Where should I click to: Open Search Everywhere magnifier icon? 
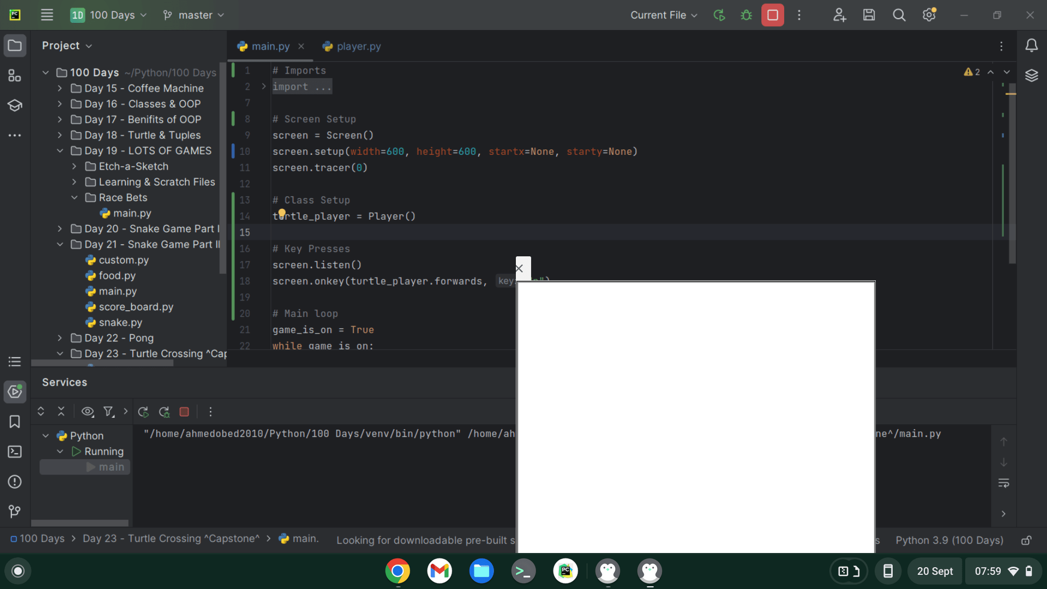[x=899, y=15]
